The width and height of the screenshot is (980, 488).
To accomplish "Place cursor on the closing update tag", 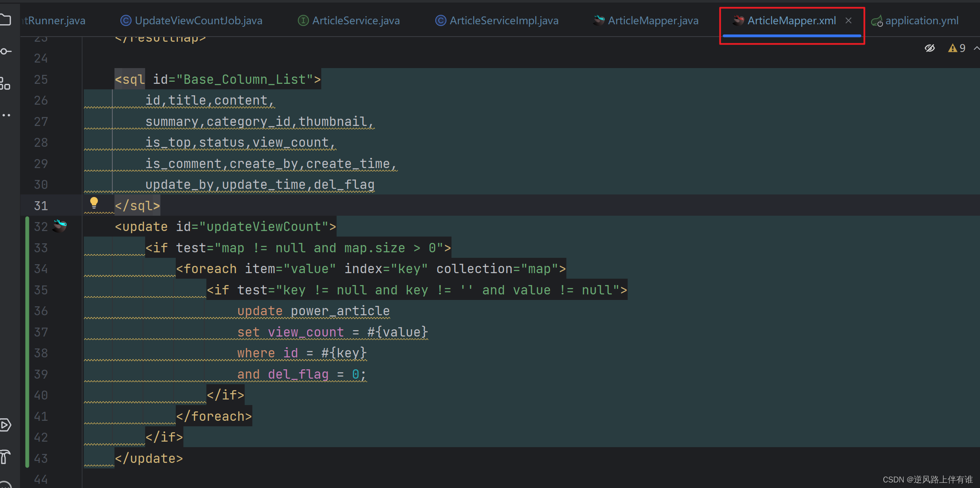I will click(x=149, y=458).
